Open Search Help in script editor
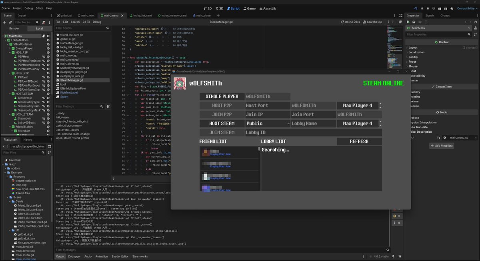Image resolution: width=480 pixels, height=261 pixels. tap(372, 22)
